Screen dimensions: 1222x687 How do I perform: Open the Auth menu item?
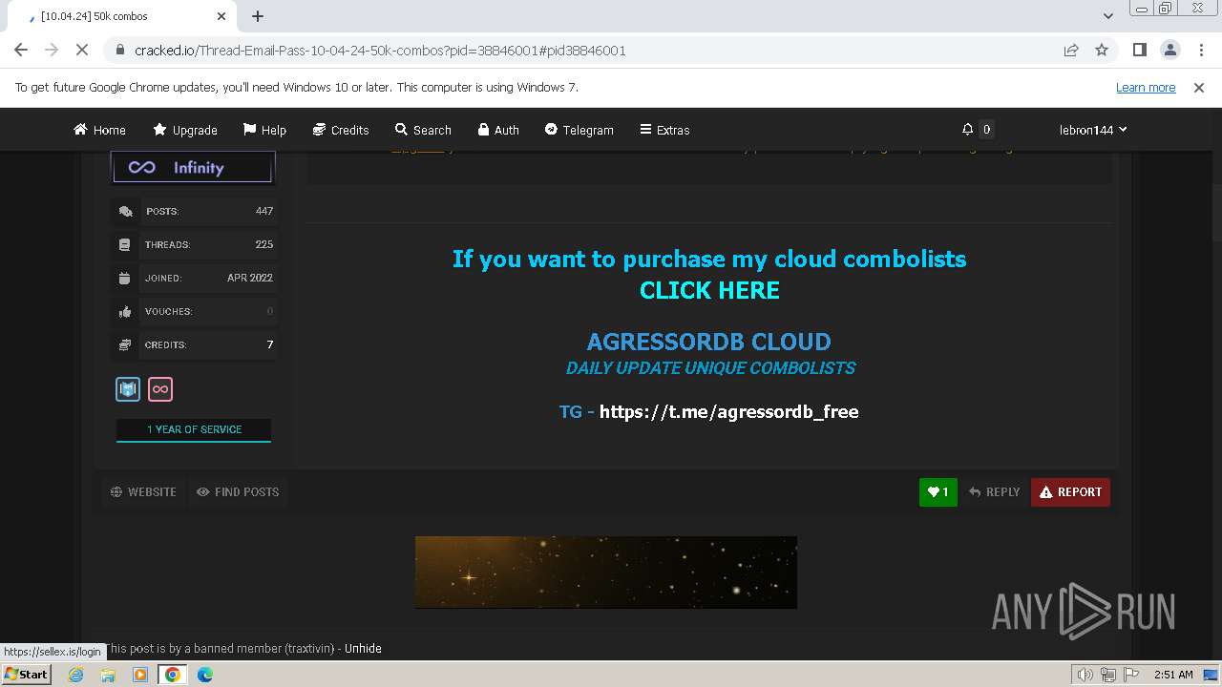point(498,130)
